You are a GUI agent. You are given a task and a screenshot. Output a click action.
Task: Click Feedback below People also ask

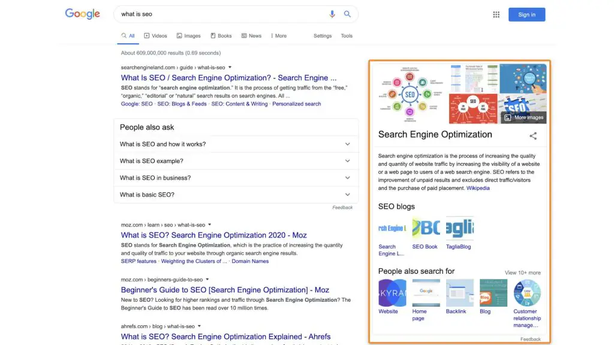(342, 207)
